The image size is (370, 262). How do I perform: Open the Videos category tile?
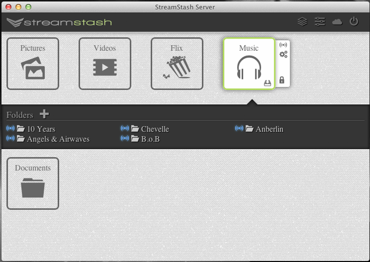pyautogui.click(x=105, y=64)
